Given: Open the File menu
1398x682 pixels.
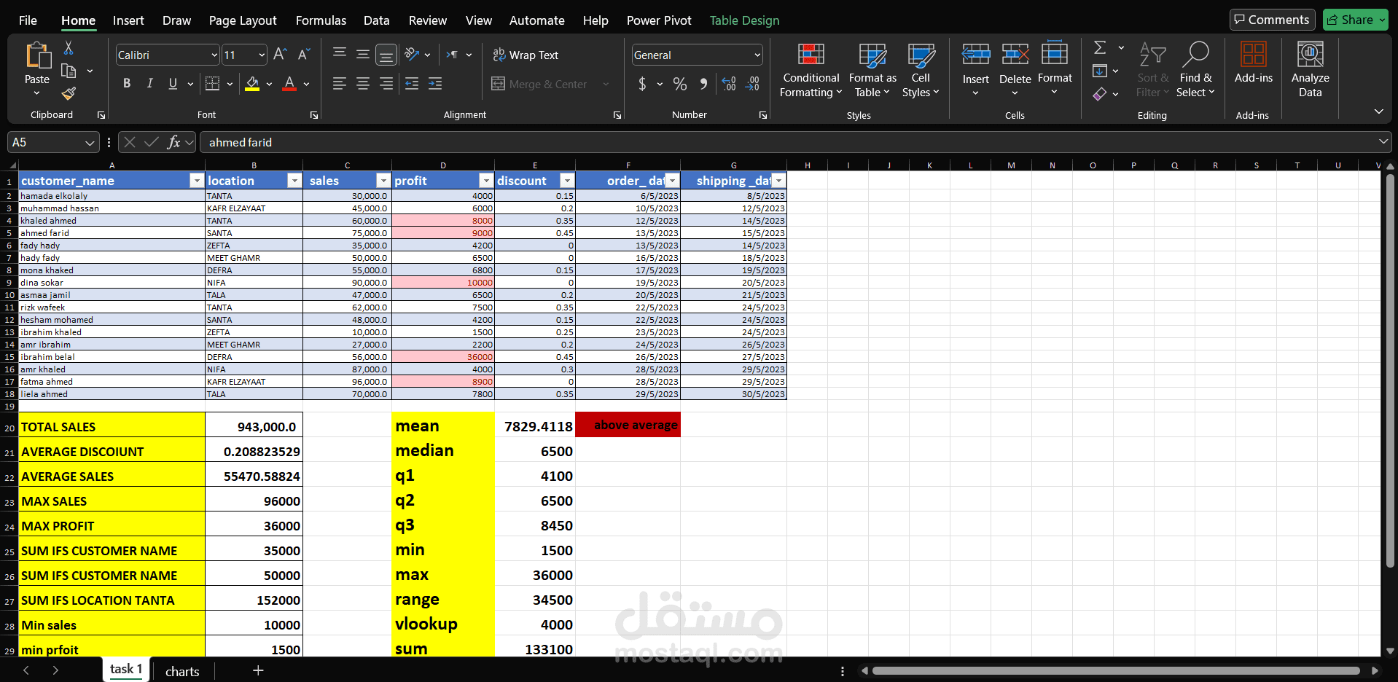Looking at the screenshot, I should click(x=28, y=20).
